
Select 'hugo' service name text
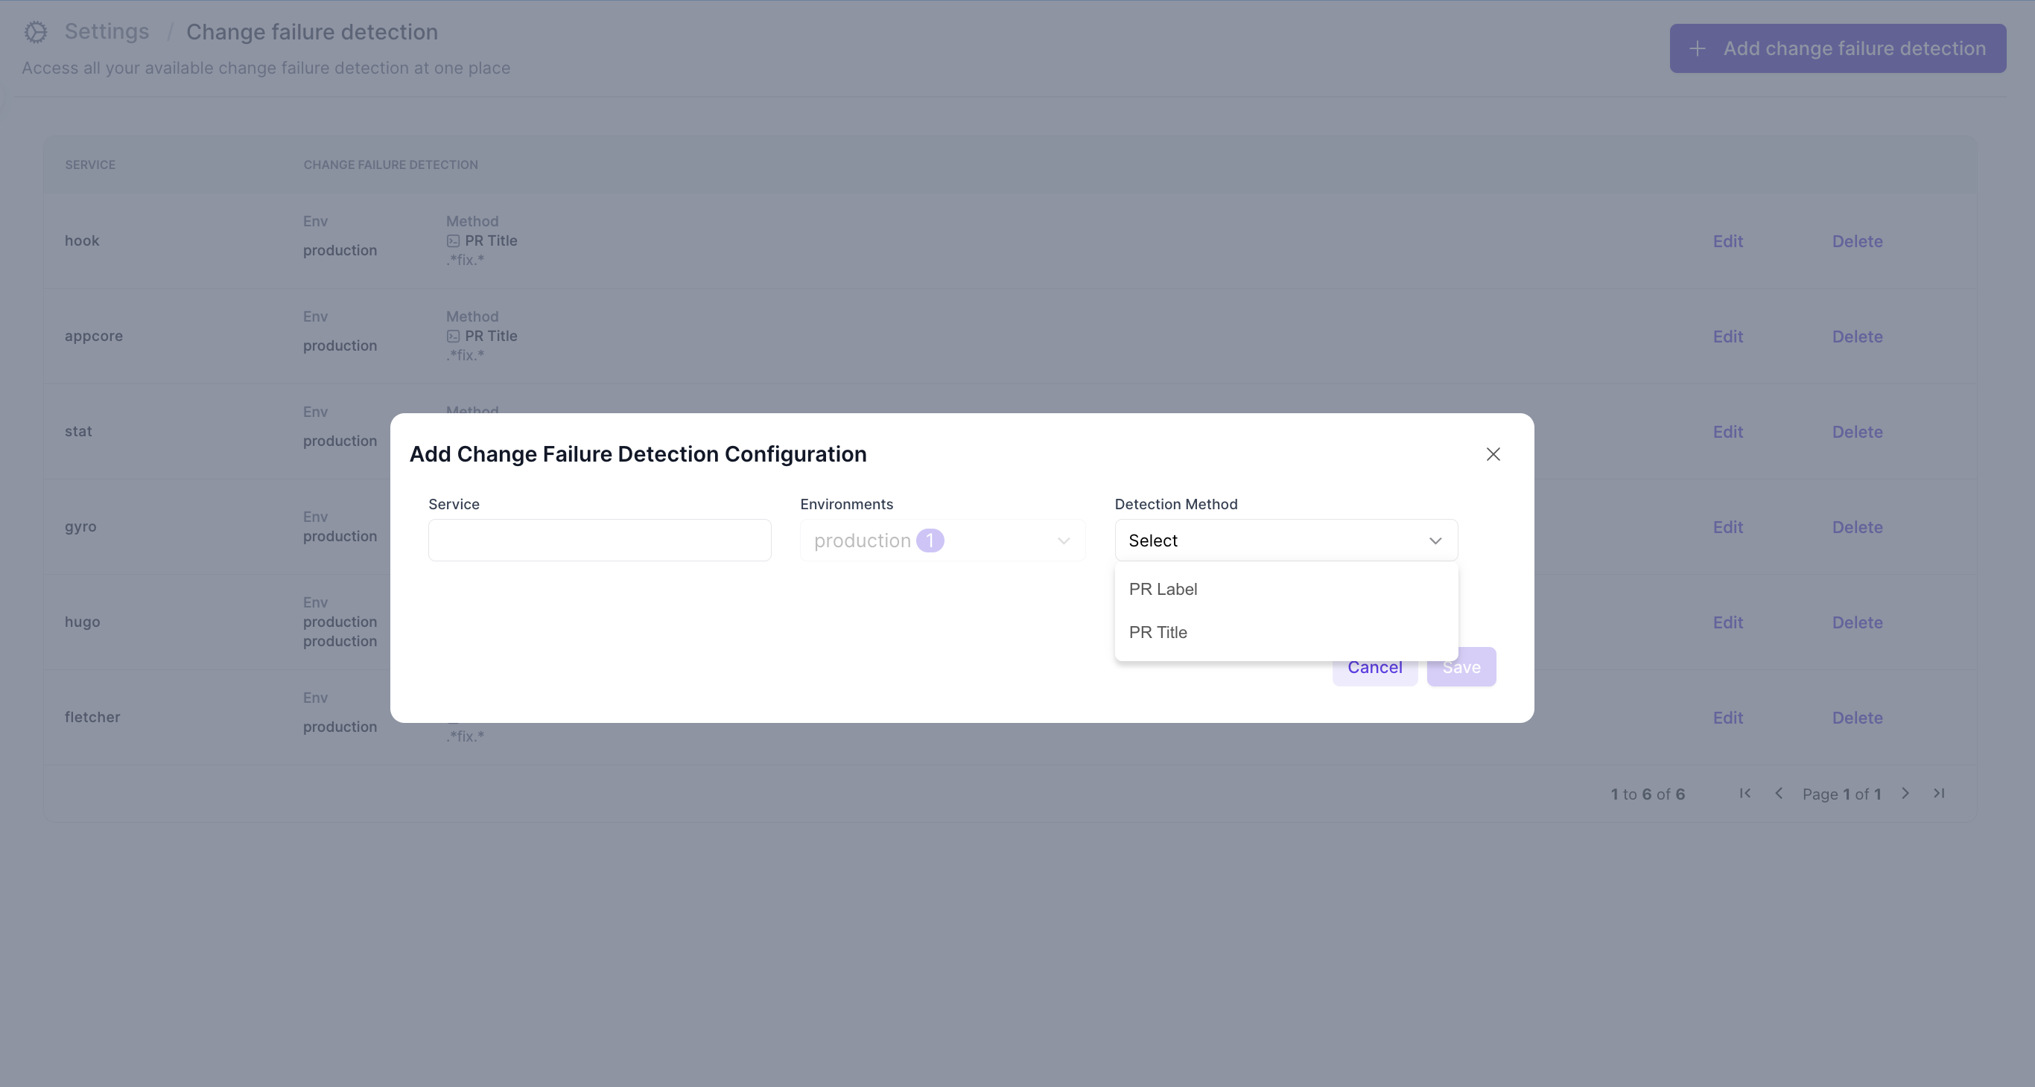pos(82,622)
